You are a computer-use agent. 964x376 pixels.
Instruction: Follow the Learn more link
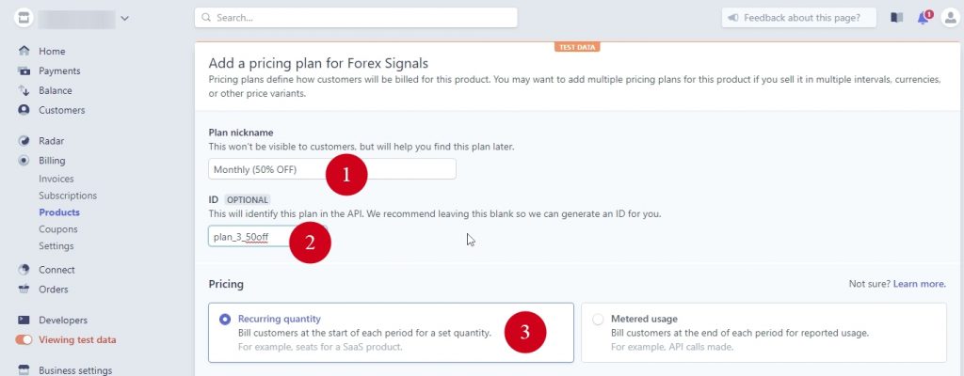[919, 284]
